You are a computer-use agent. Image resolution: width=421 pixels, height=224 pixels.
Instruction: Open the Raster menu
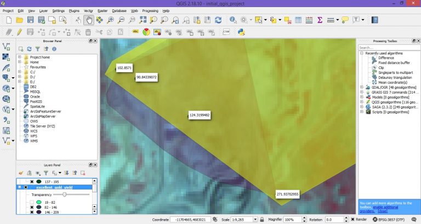click(103, 11)
